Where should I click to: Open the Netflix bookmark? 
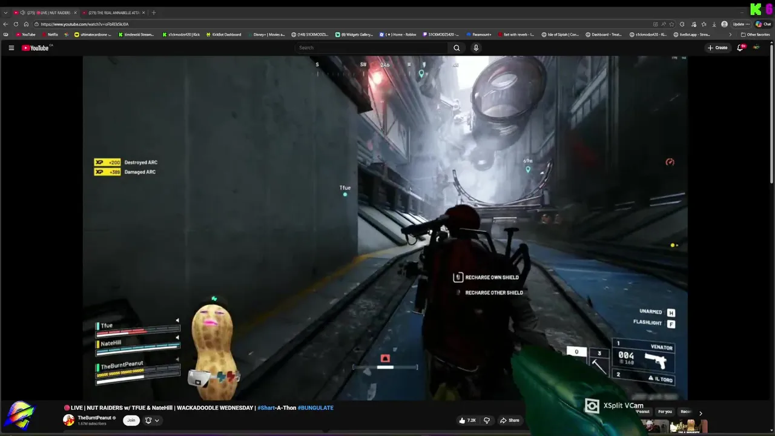tap(50, 35)
